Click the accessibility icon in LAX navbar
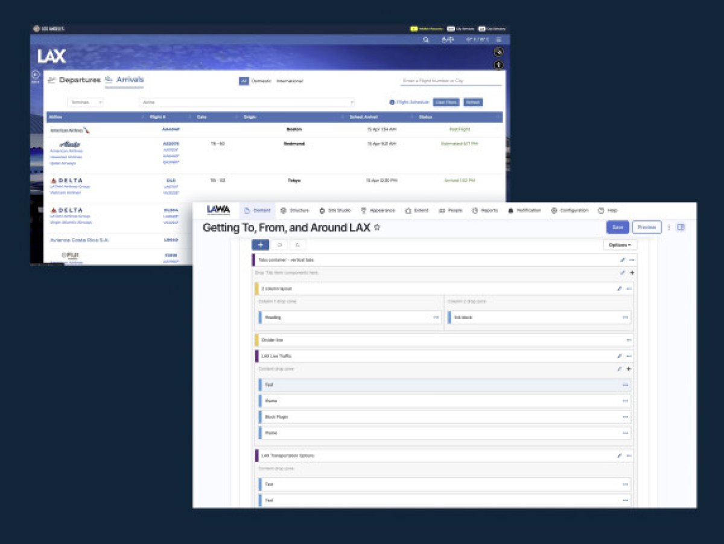 click(500, 63)
